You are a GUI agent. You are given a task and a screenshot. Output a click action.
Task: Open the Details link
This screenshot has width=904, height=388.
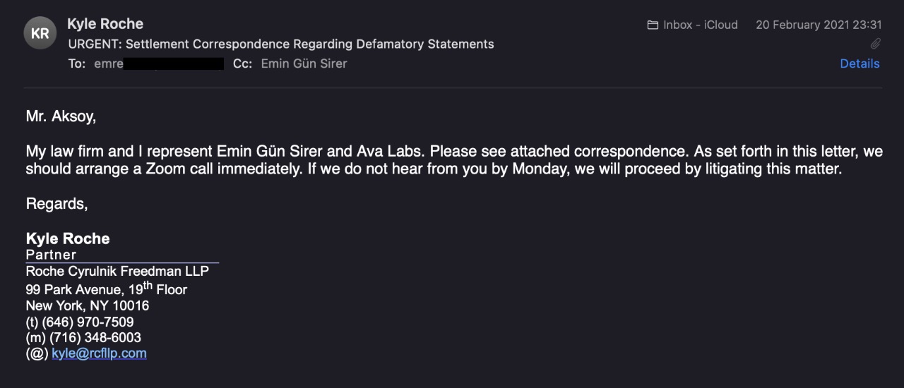pos(860,63)
